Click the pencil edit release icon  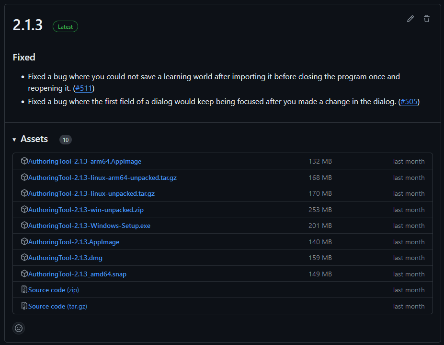coord(410,19)
